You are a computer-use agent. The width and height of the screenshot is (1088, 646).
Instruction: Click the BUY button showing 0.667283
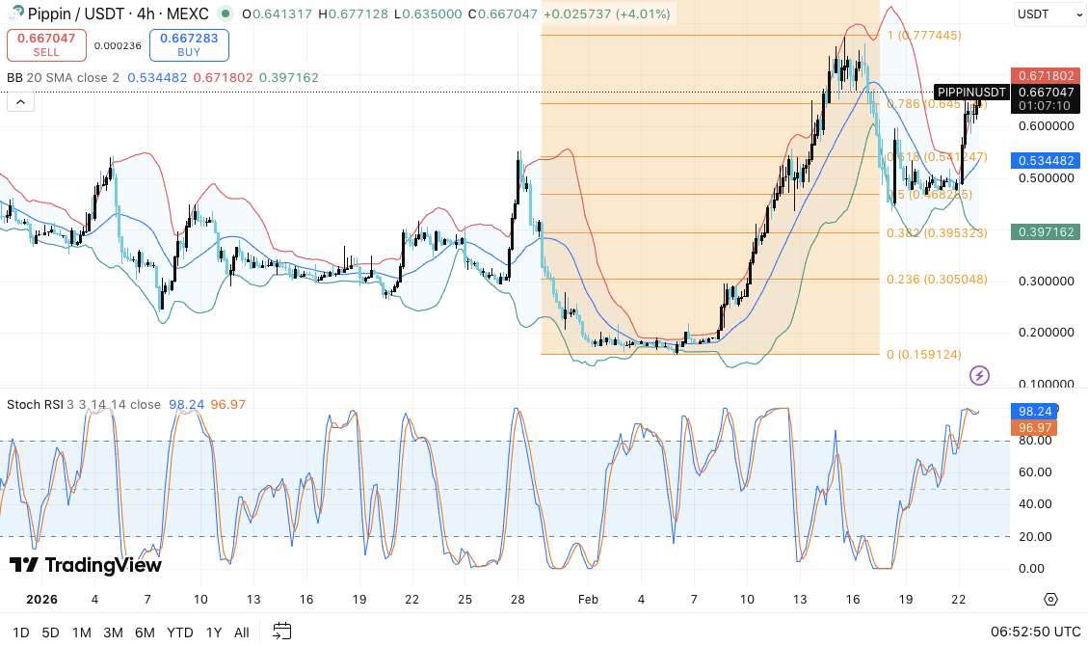tap(189, 44)
